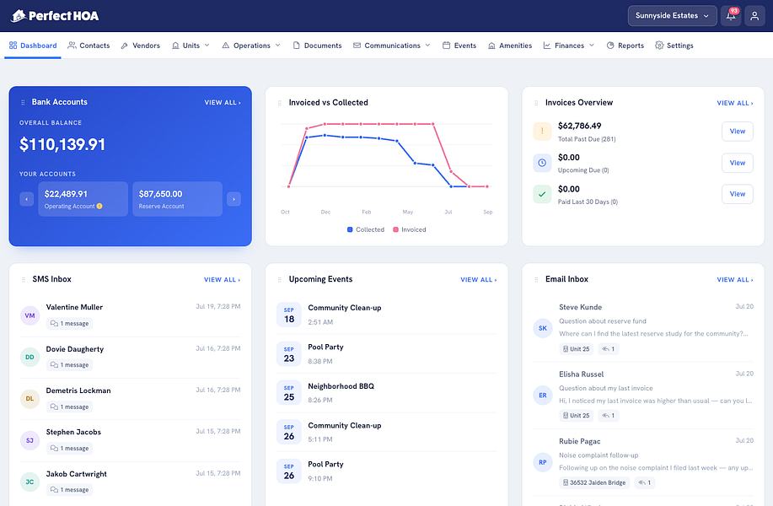Screen dimensions: 773x506
Task: Click Valentine Muller's VM avatar
Action: coord(30,315)
